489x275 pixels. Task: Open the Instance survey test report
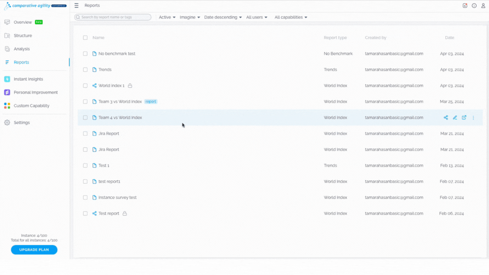pos(118,197)
